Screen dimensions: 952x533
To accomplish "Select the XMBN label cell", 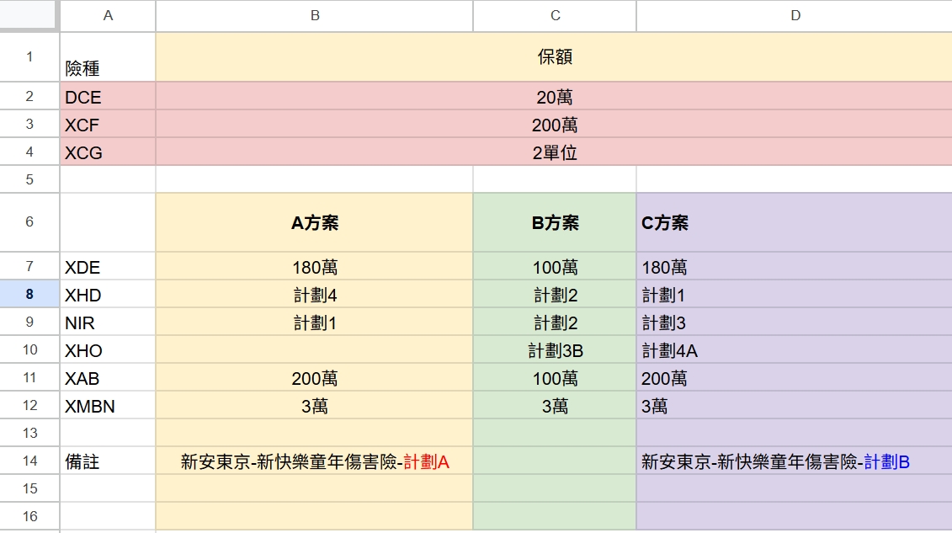I will (x=108, y=407).
